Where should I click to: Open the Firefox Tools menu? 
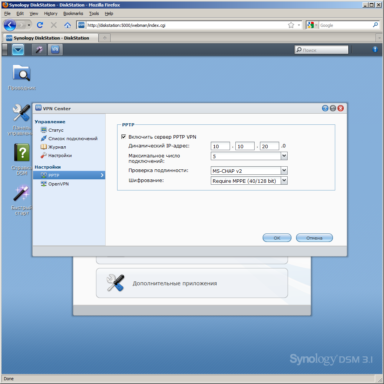94,13
